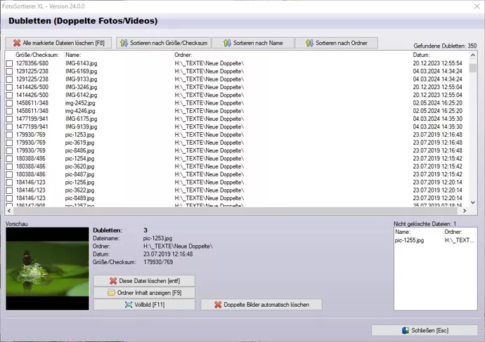Close the dialog with Schließen button
The height and width of the screenshot is (342, 485).
pos(424,330)
